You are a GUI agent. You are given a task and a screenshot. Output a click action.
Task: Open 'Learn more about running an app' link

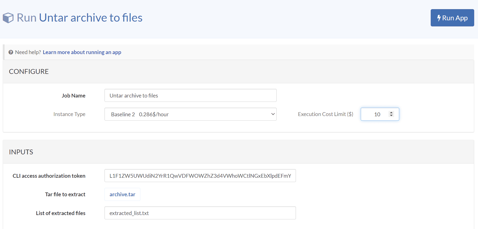click(82, 52)
